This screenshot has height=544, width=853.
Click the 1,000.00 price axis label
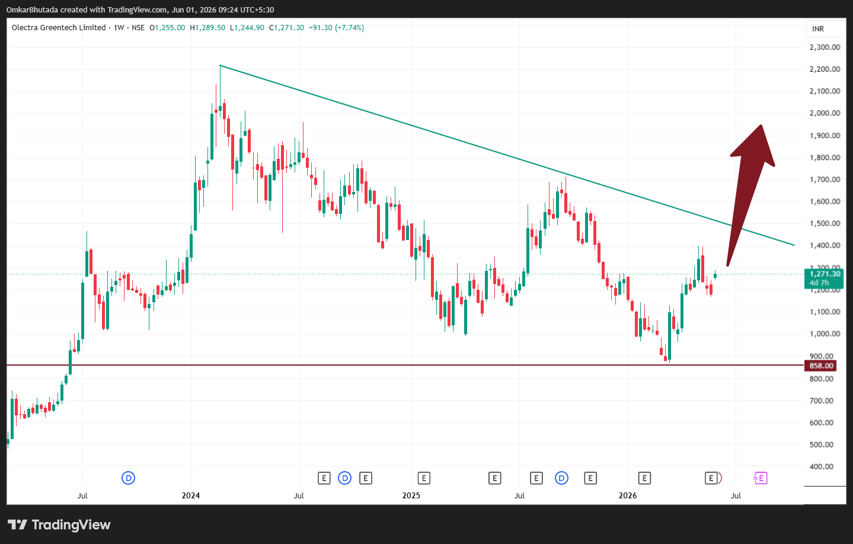825,334
